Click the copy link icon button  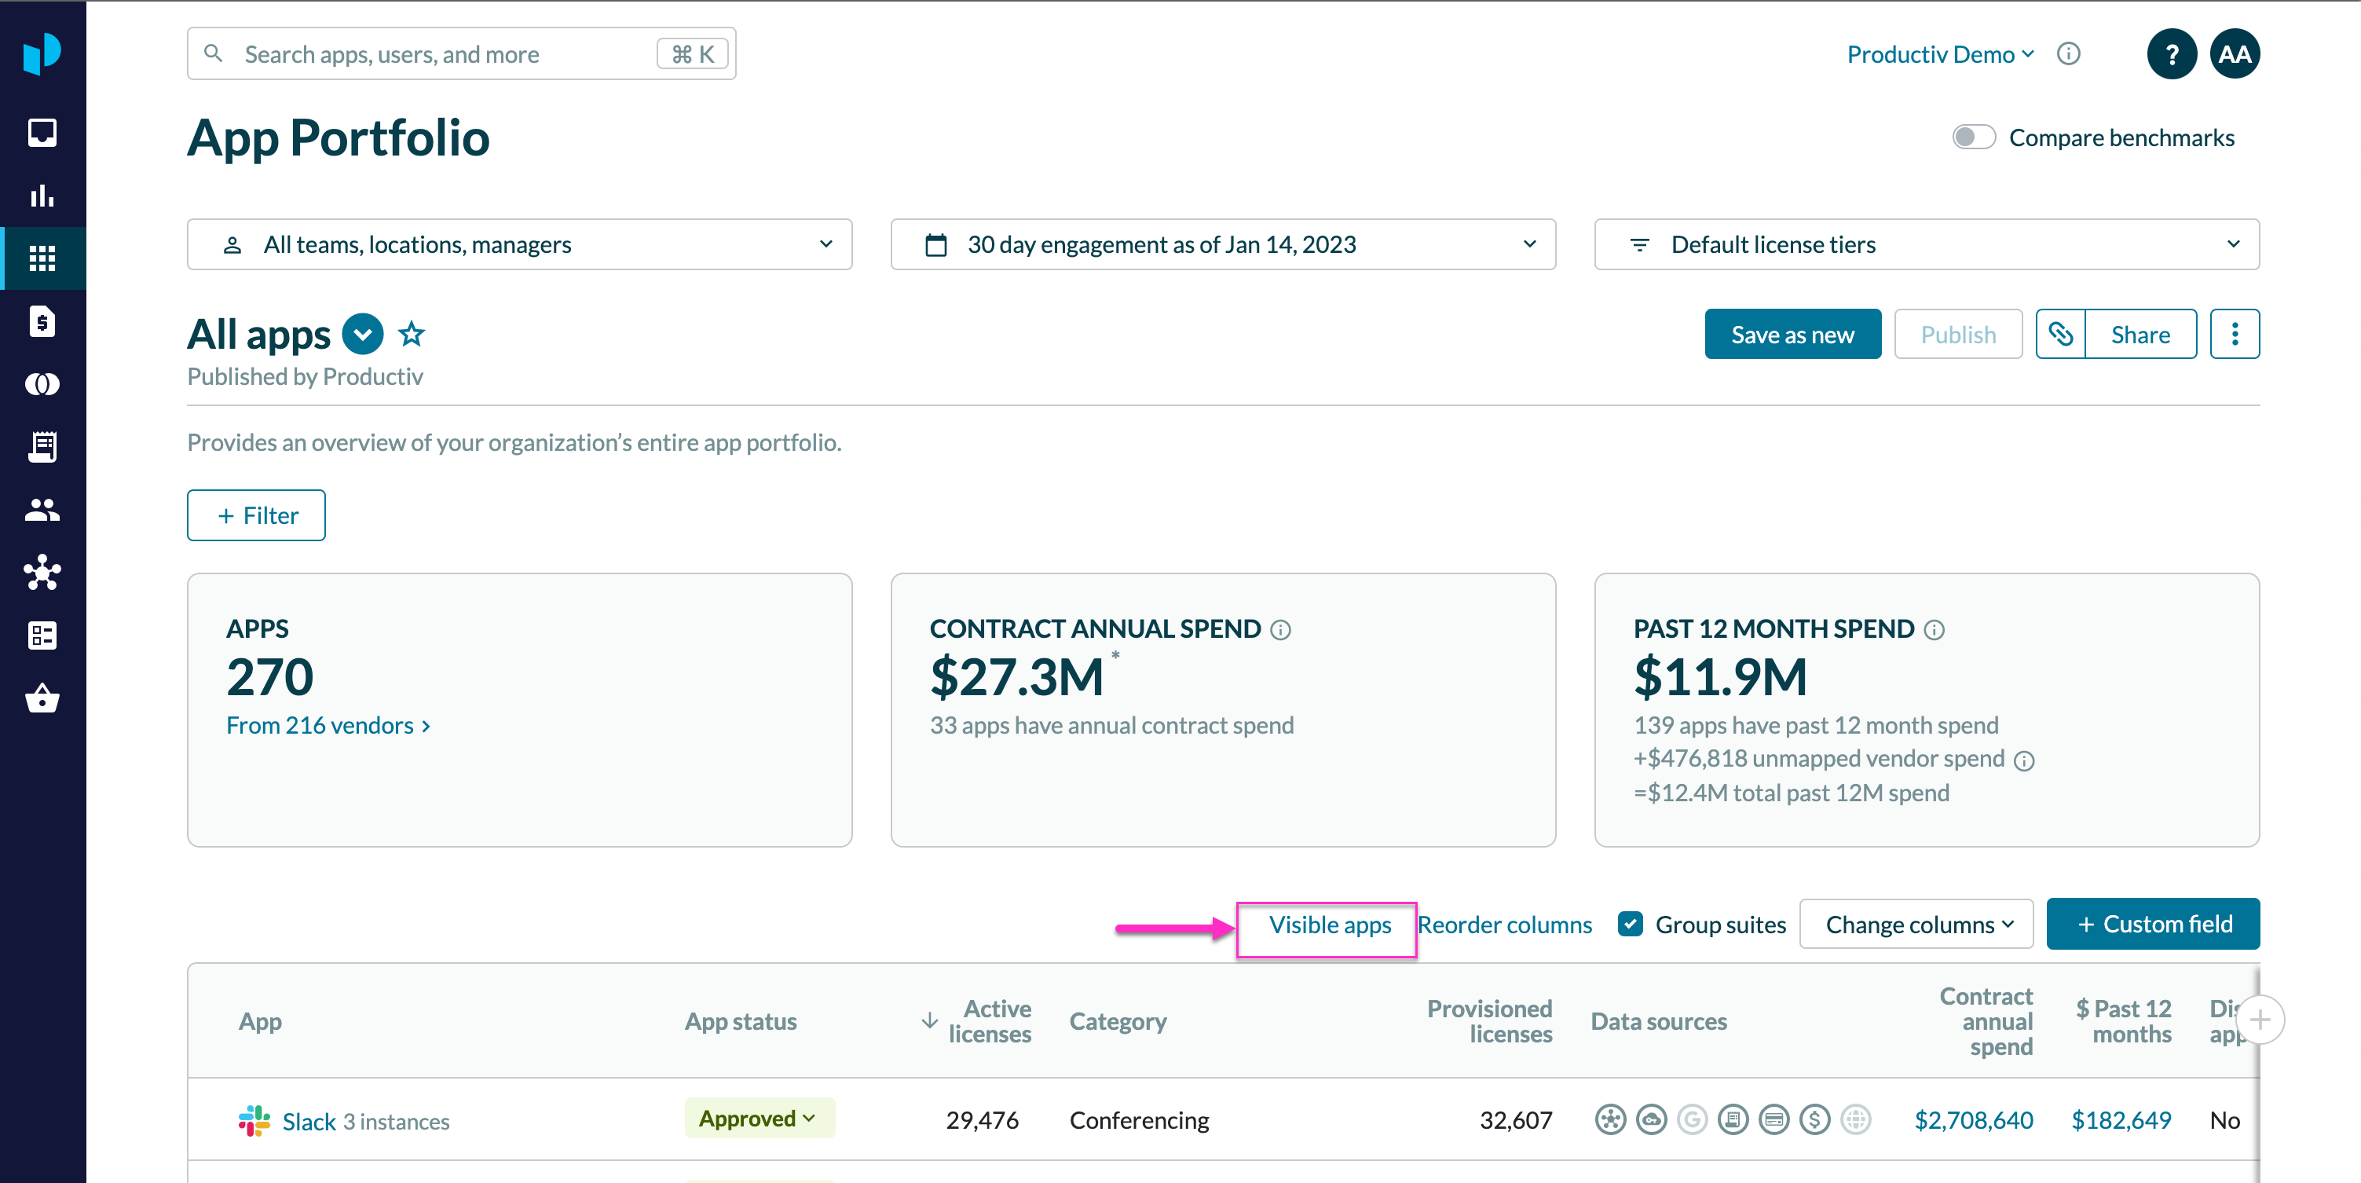point(2059,335)
